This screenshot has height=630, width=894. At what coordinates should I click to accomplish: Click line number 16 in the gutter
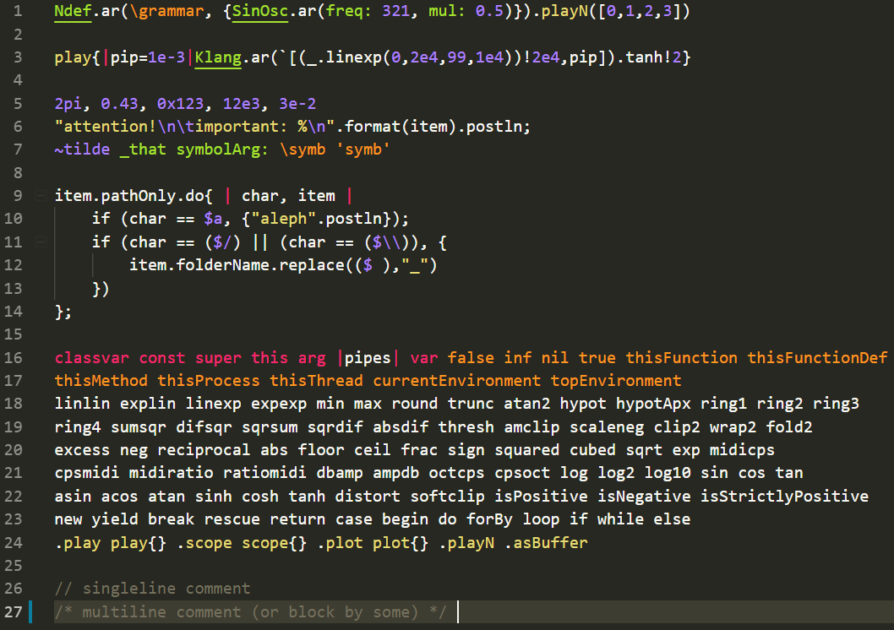tap(14, 358)
